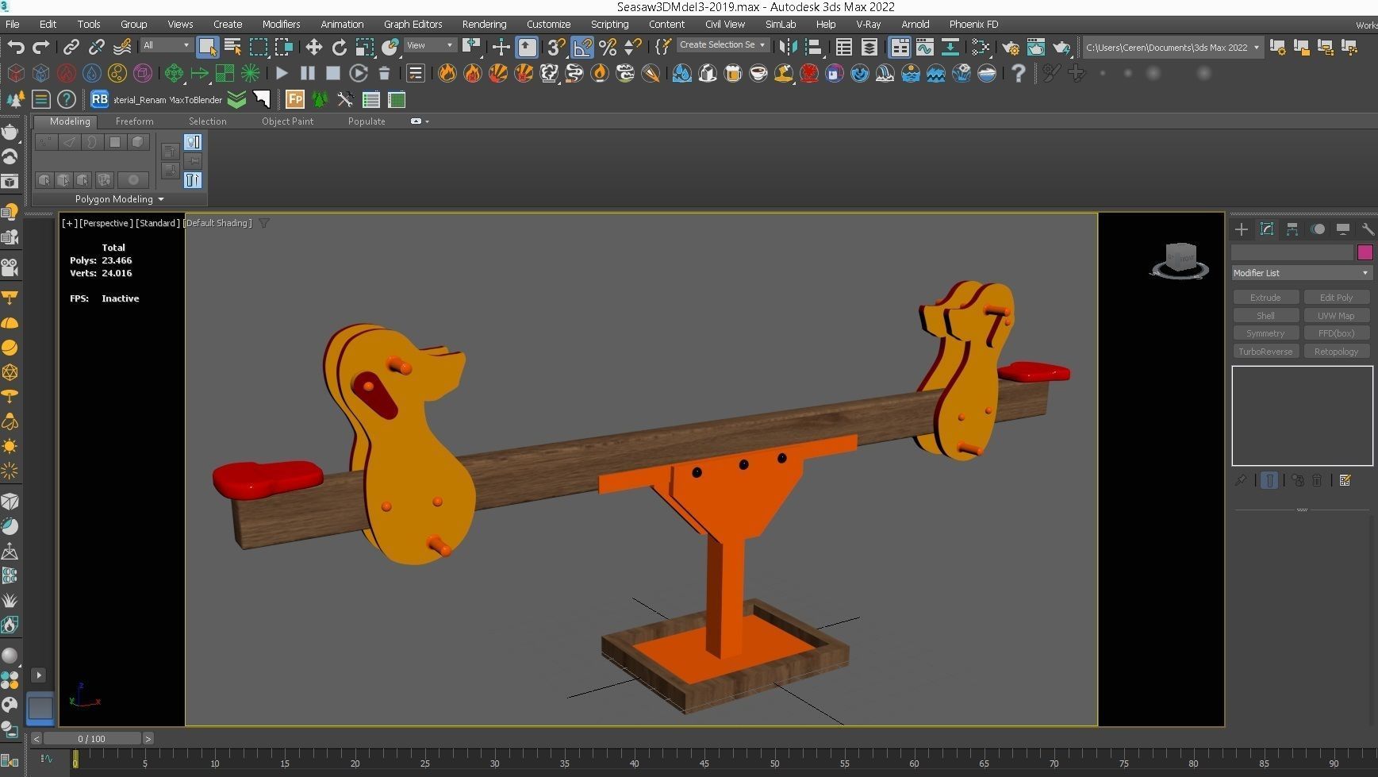Click the TurboReverse modifier button
Viewport: 1378px width, 777px height.
[x=1265, y=352]
